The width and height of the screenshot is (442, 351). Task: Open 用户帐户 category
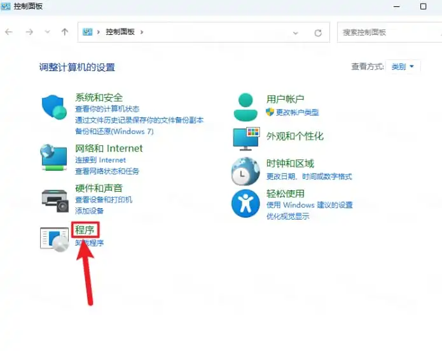(x=286, y=99)
